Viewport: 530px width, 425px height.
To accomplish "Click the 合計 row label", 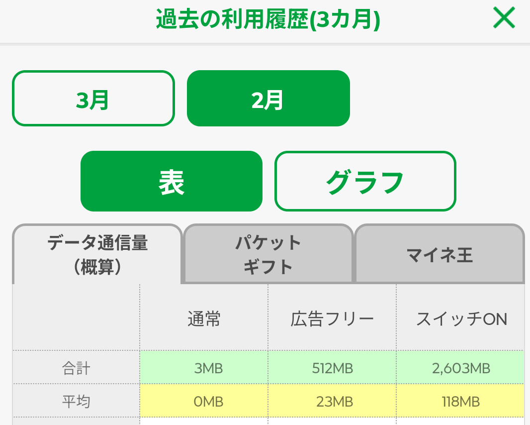I will pos(76,368).
